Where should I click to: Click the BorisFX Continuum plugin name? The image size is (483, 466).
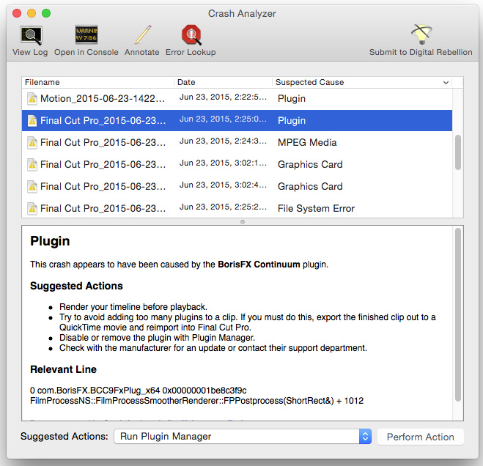259,265
